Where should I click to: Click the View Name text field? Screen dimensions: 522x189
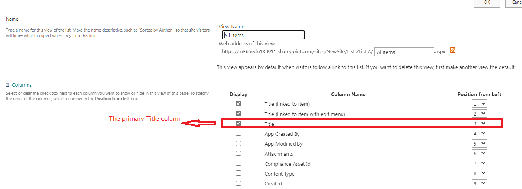(x=264, y=35)
